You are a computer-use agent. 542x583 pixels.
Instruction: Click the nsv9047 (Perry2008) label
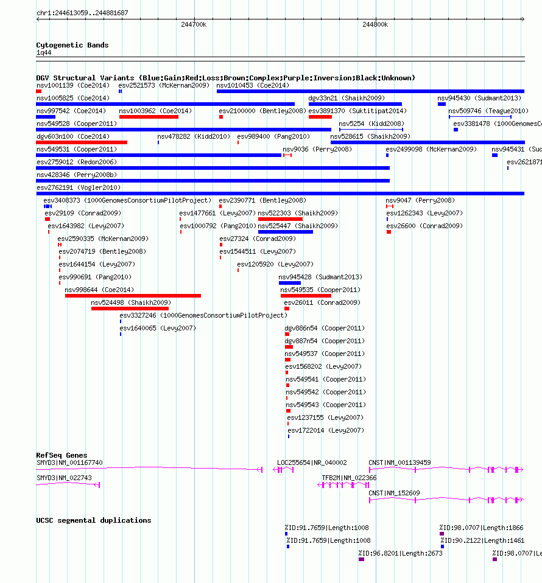(420, 200)
